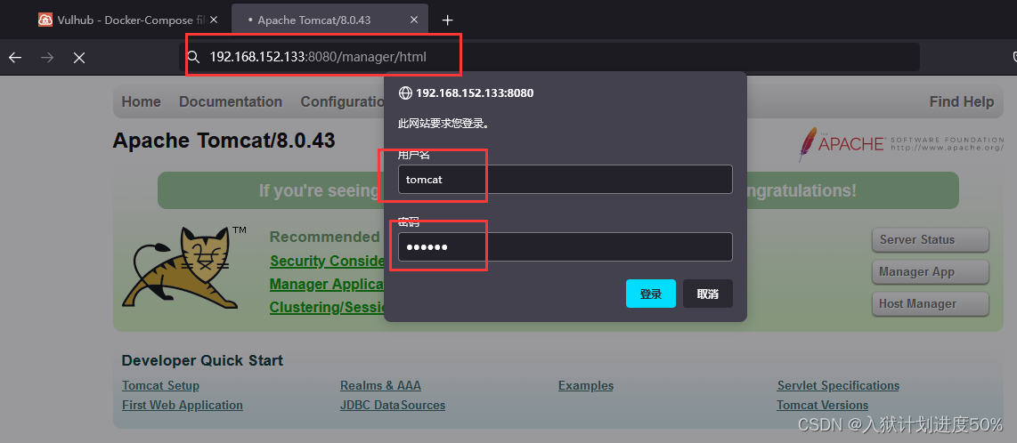Click the Host Manager button
This screenshot has height=443, width=1017.
tap(930, 303)
